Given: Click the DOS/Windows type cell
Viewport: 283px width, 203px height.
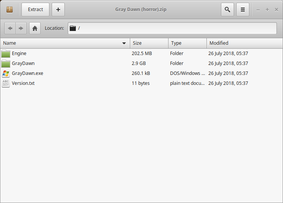Looking at the screenshot, I should [187, 73].
